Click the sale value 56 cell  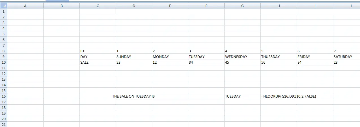tap(279, 62)
